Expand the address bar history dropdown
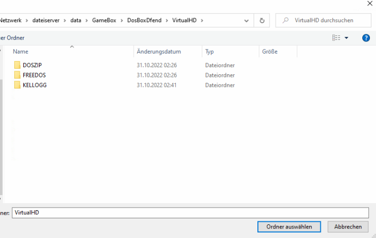Viewport: 376px width, 238px height. 246,21
